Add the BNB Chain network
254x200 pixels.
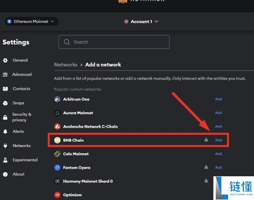218,140
